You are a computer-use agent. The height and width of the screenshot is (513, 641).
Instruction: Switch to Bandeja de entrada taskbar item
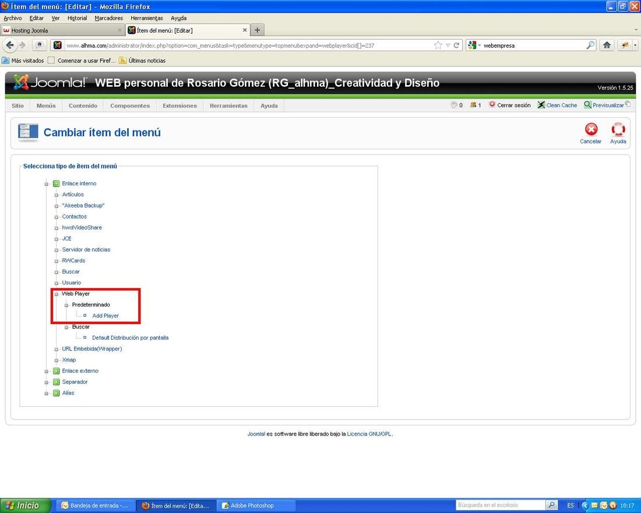94,505
